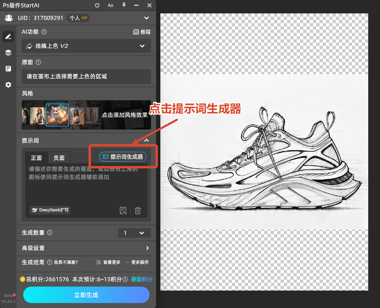Click the DeepSeek扩写 button
The width and height of the screenshot is (380, 308).
[x=50, y=210]
